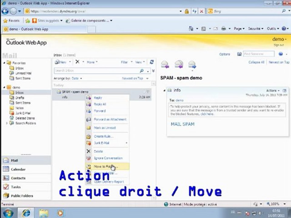This screenshot has height=218, width=291.
Task: Expand the Search Folders node
Action: point(7,123)
